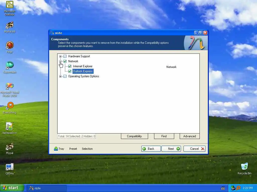
Task: Click the nLite taskbar button
Action: pos(47,188)
